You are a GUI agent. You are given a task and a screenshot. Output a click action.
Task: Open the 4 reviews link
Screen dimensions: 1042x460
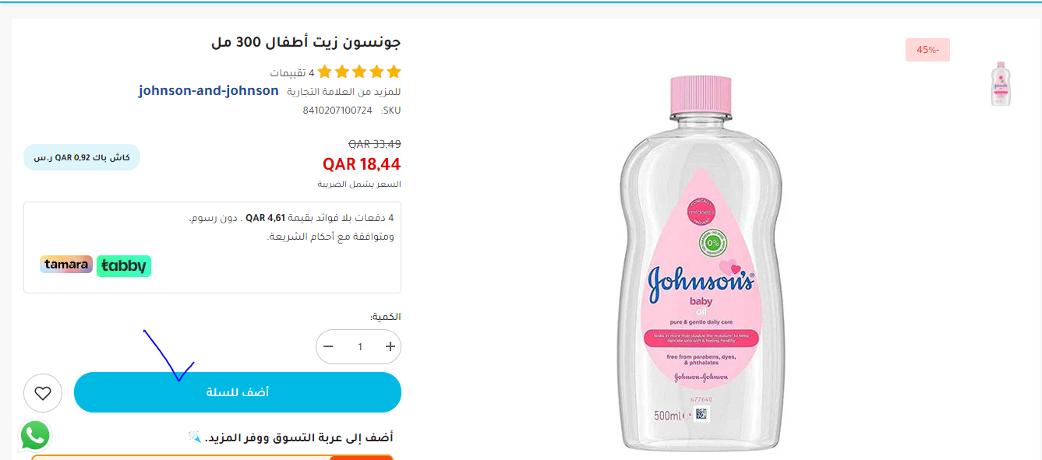pyautogui.click(x=292, y=73)
